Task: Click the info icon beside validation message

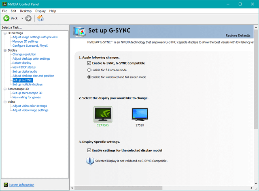Action: 90,161
